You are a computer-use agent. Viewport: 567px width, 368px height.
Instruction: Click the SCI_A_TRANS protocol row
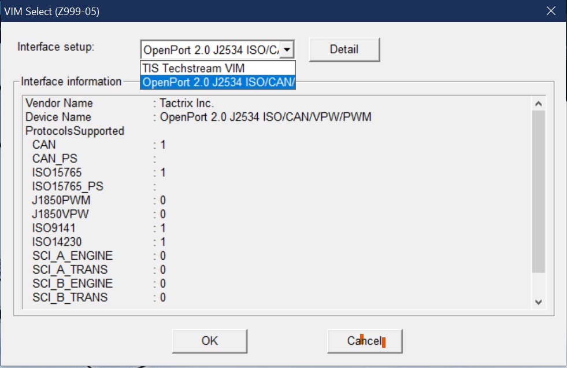coord(70,270)
